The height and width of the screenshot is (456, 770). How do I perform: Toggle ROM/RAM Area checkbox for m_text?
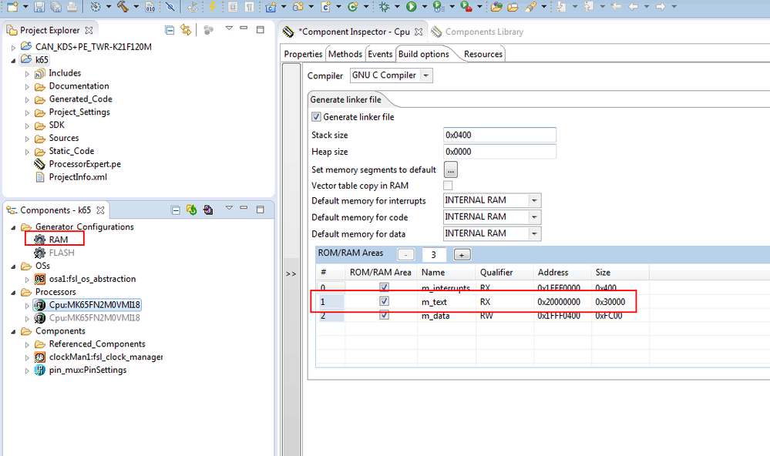384,301
